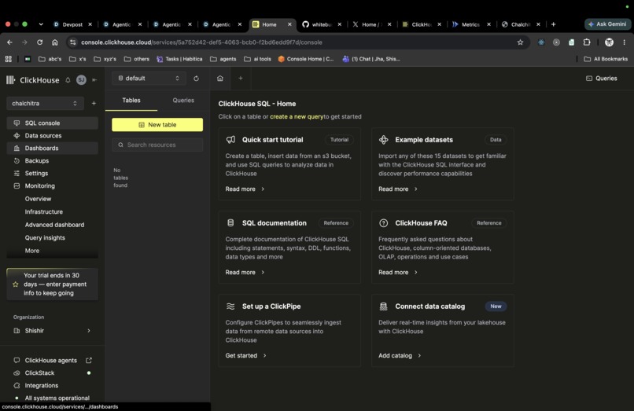
Task: Click the ClickPipe waves icon
Action: pos(230,306)
